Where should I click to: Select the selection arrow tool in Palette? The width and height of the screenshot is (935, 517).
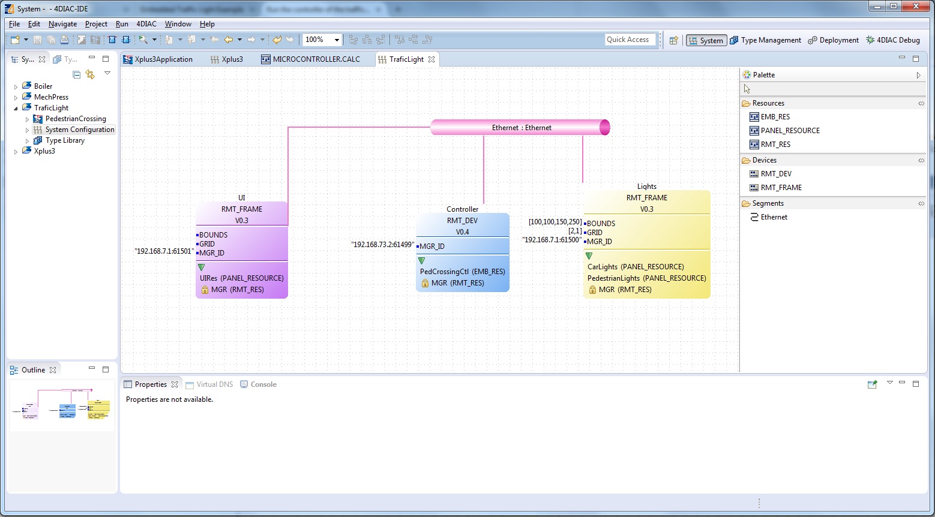pos(747,89)
